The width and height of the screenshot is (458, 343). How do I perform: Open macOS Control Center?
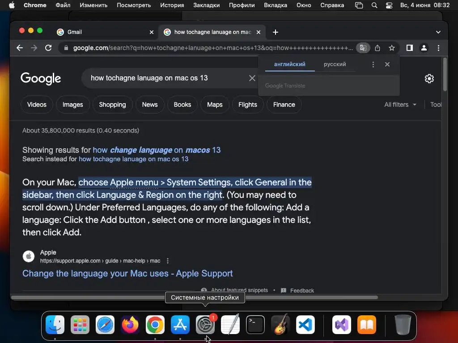coord(389,5)
